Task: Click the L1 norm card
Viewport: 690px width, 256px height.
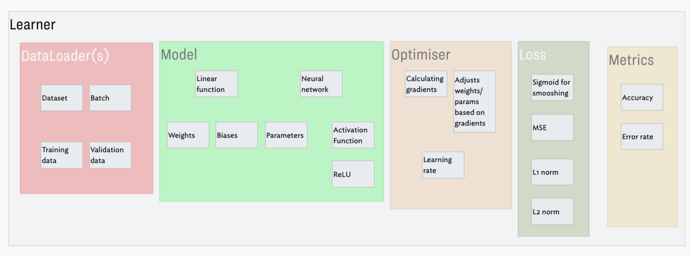Action: click(552, 172)
